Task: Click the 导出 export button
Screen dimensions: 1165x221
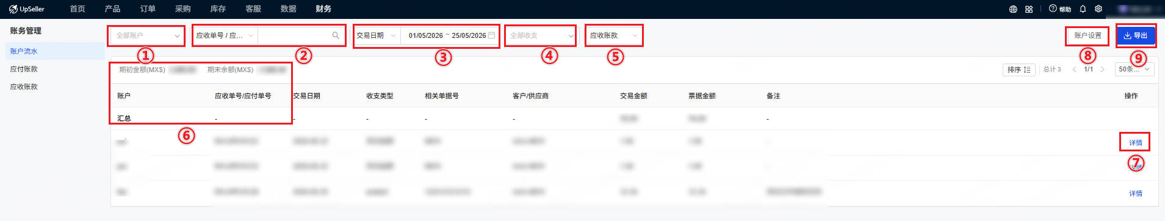Action: [x=1136, y=35]
